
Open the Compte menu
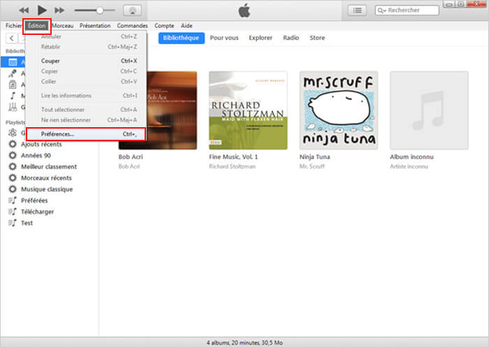pyautogui.click(x=164, y=26)
